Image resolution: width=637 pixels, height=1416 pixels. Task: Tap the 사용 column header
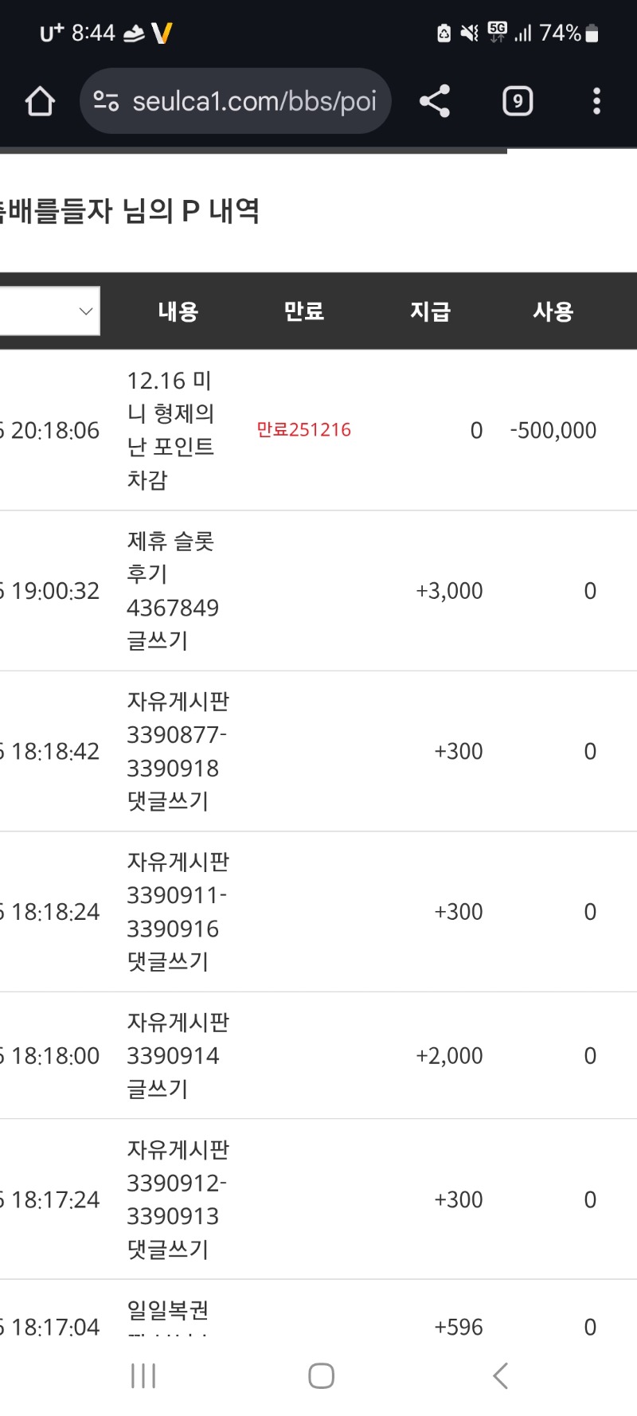[553, 311]
